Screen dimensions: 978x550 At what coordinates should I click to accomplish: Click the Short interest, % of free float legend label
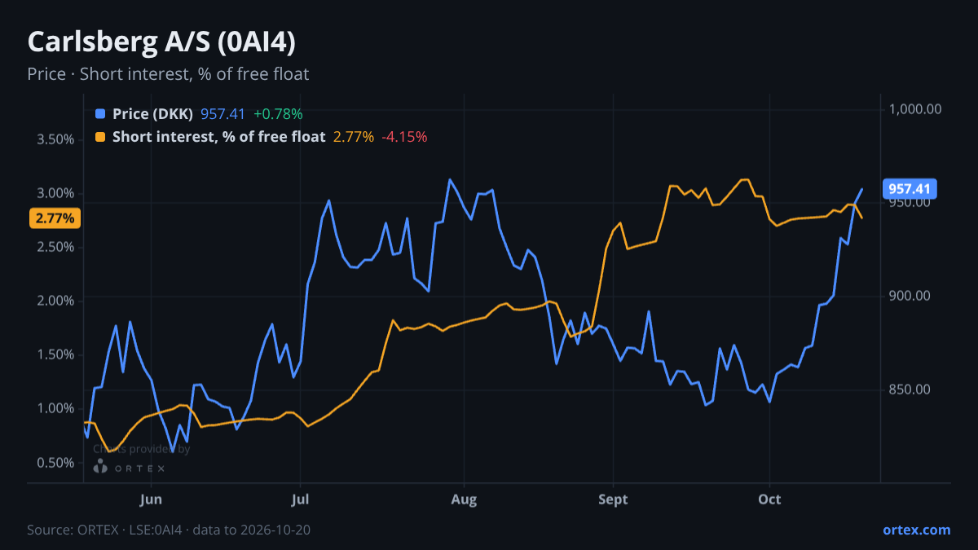[219, 137]
